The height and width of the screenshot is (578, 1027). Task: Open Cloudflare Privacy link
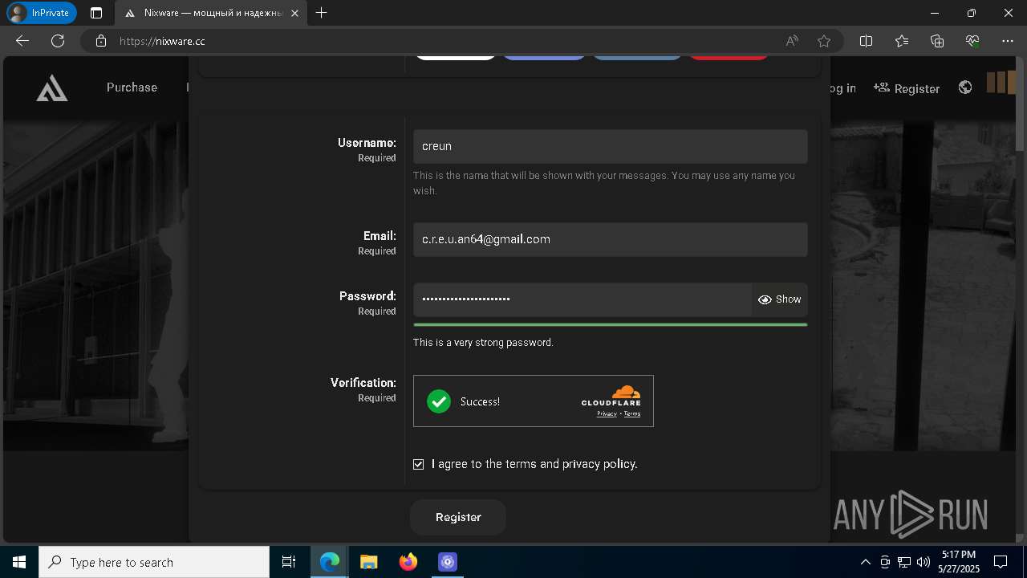(607, 414)
